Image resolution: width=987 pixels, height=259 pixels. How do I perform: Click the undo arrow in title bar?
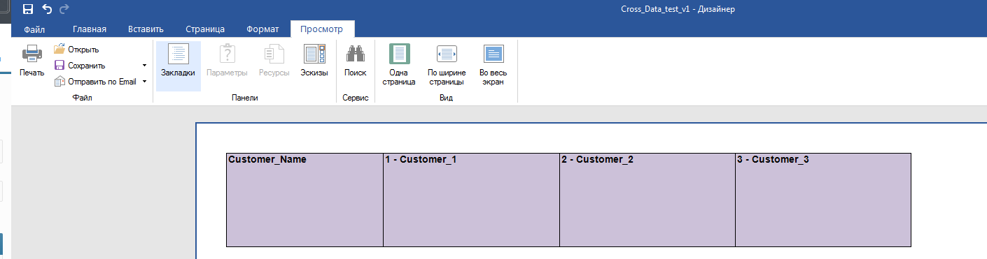47,9
